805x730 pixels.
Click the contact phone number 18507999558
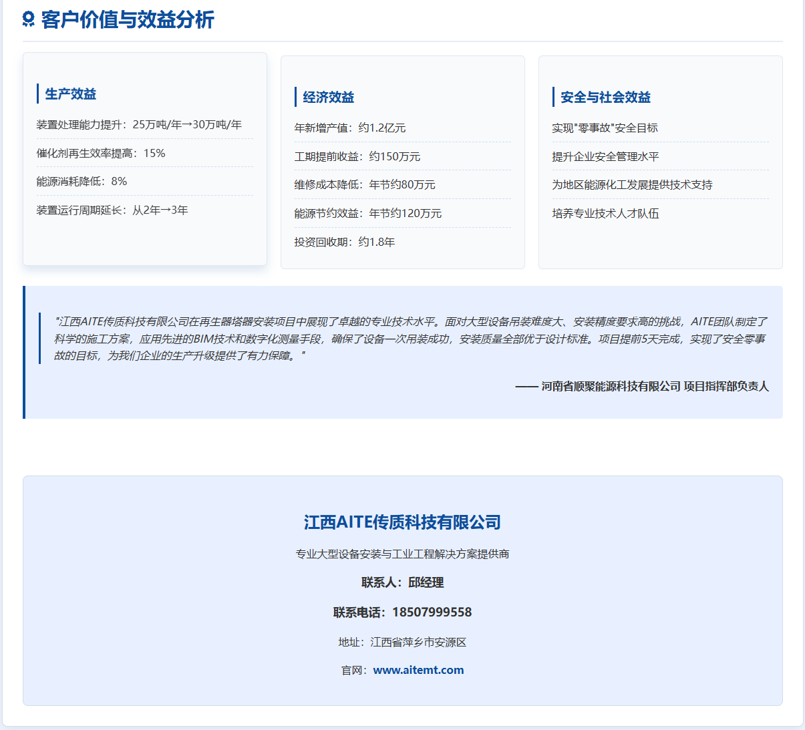(432, 612)
